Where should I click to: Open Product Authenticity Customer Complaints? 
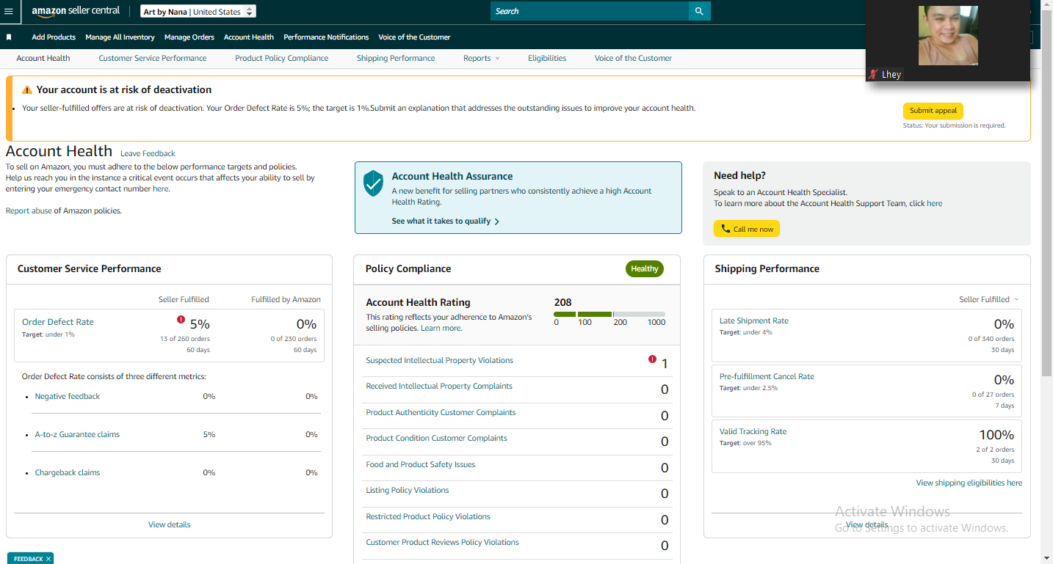[441, 412]
